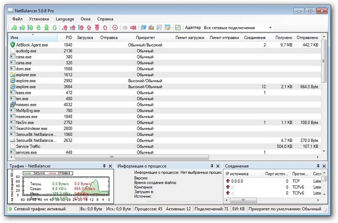Pin the Трафик - NetBalancer panel
Screen dimensions: 338x223
104,166
